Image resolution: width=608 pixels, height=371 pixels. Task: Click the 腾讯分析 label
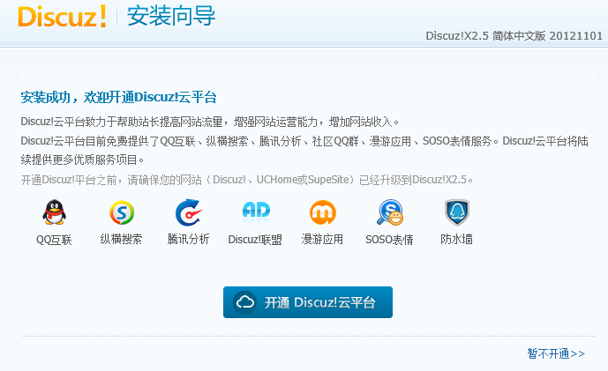(189, 240)
